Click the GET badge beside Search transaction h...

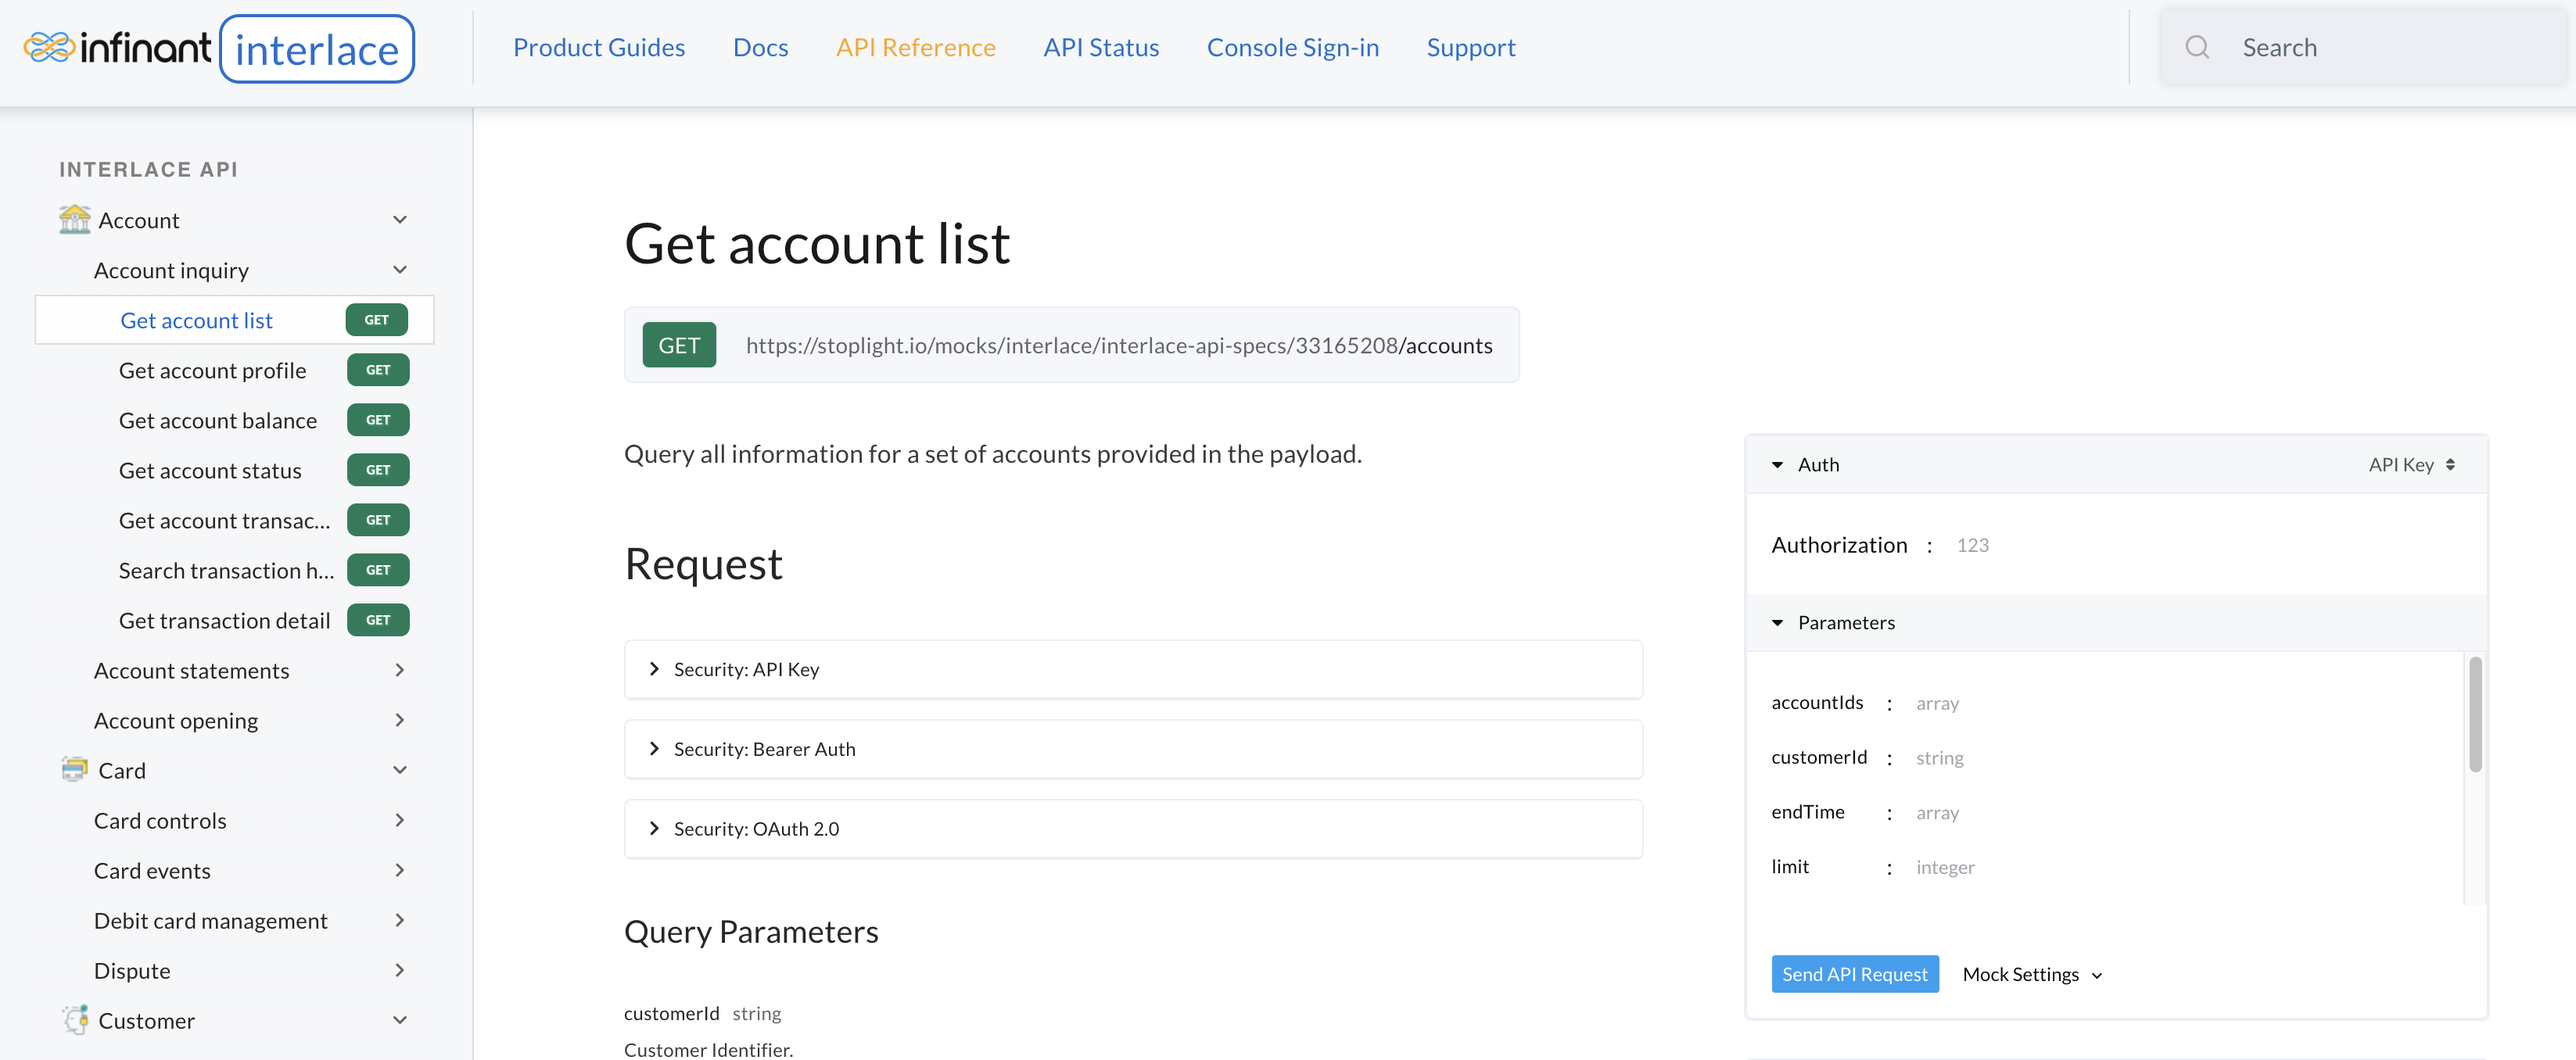[x=378, y=570]
